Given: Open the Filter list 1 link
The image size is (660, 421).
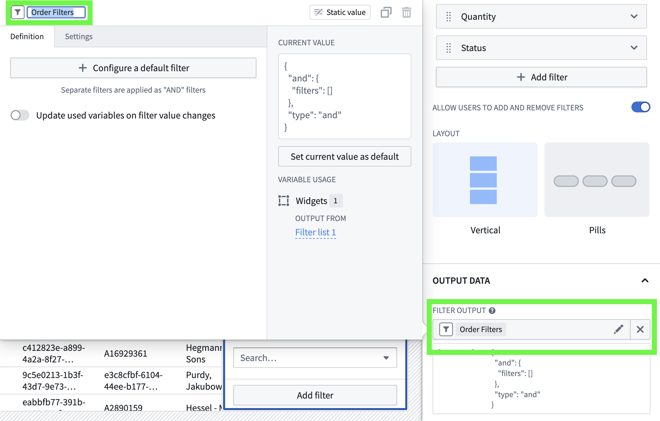Looking at the screenshot, I should [x=315, y=232].
